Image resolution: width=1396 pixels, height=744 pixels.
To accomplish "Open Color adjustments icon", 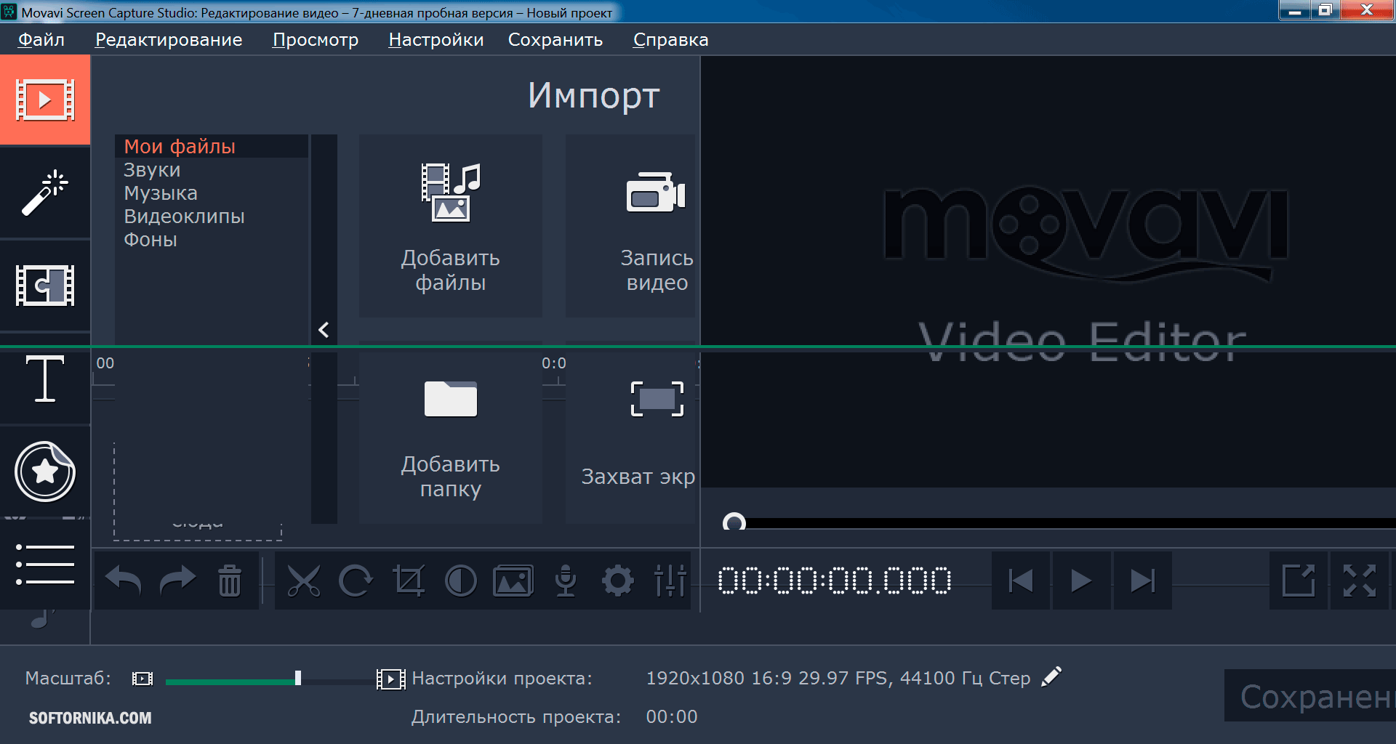I will click(x=461, y=581).
